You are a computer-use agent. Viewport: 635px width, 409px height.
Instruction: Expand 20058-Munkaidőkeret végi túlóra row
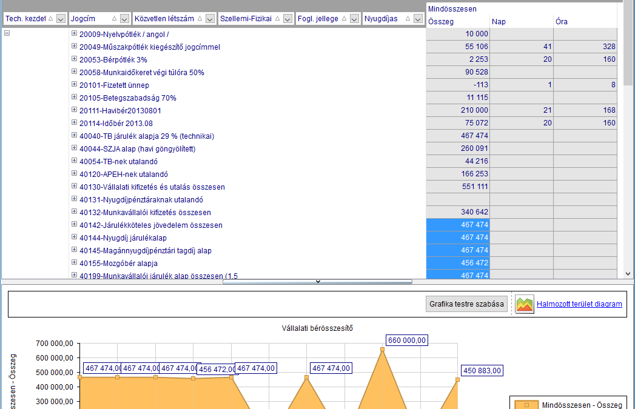(x=74, y=71)
